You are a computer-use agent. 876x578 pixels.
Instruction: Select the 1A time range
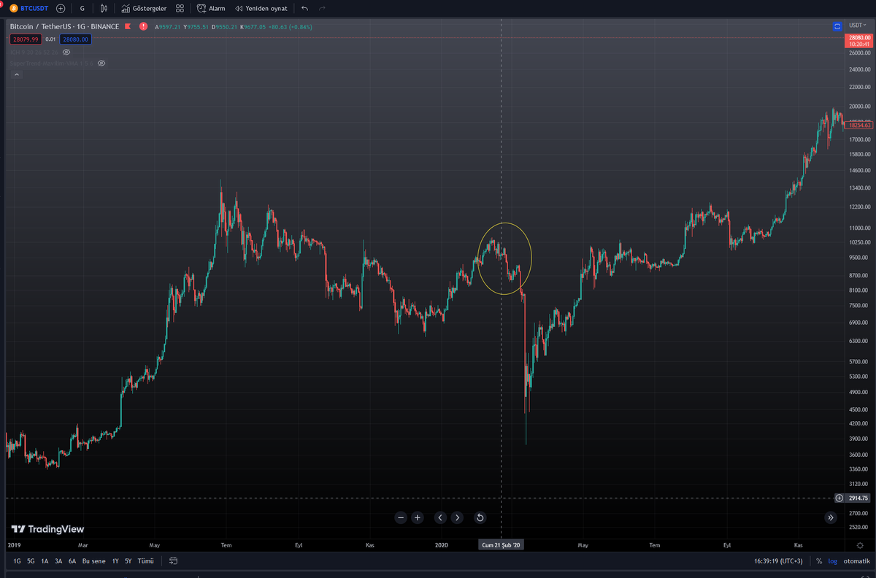point(45,561)
